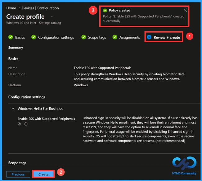Viewport: 202px width, 181px height.
Task: Click the policy name value 'Enable ESS with Supported Peripherals'
Action: [x=102, y=68]
